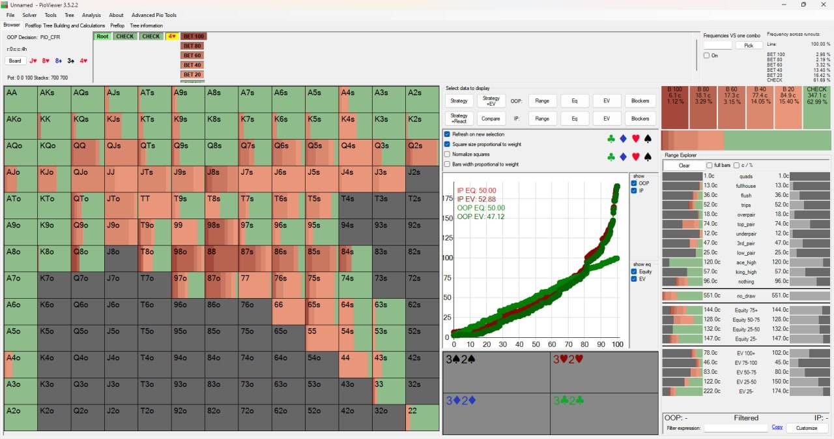Switch to the Preflop tab

[x=117, y=25]
